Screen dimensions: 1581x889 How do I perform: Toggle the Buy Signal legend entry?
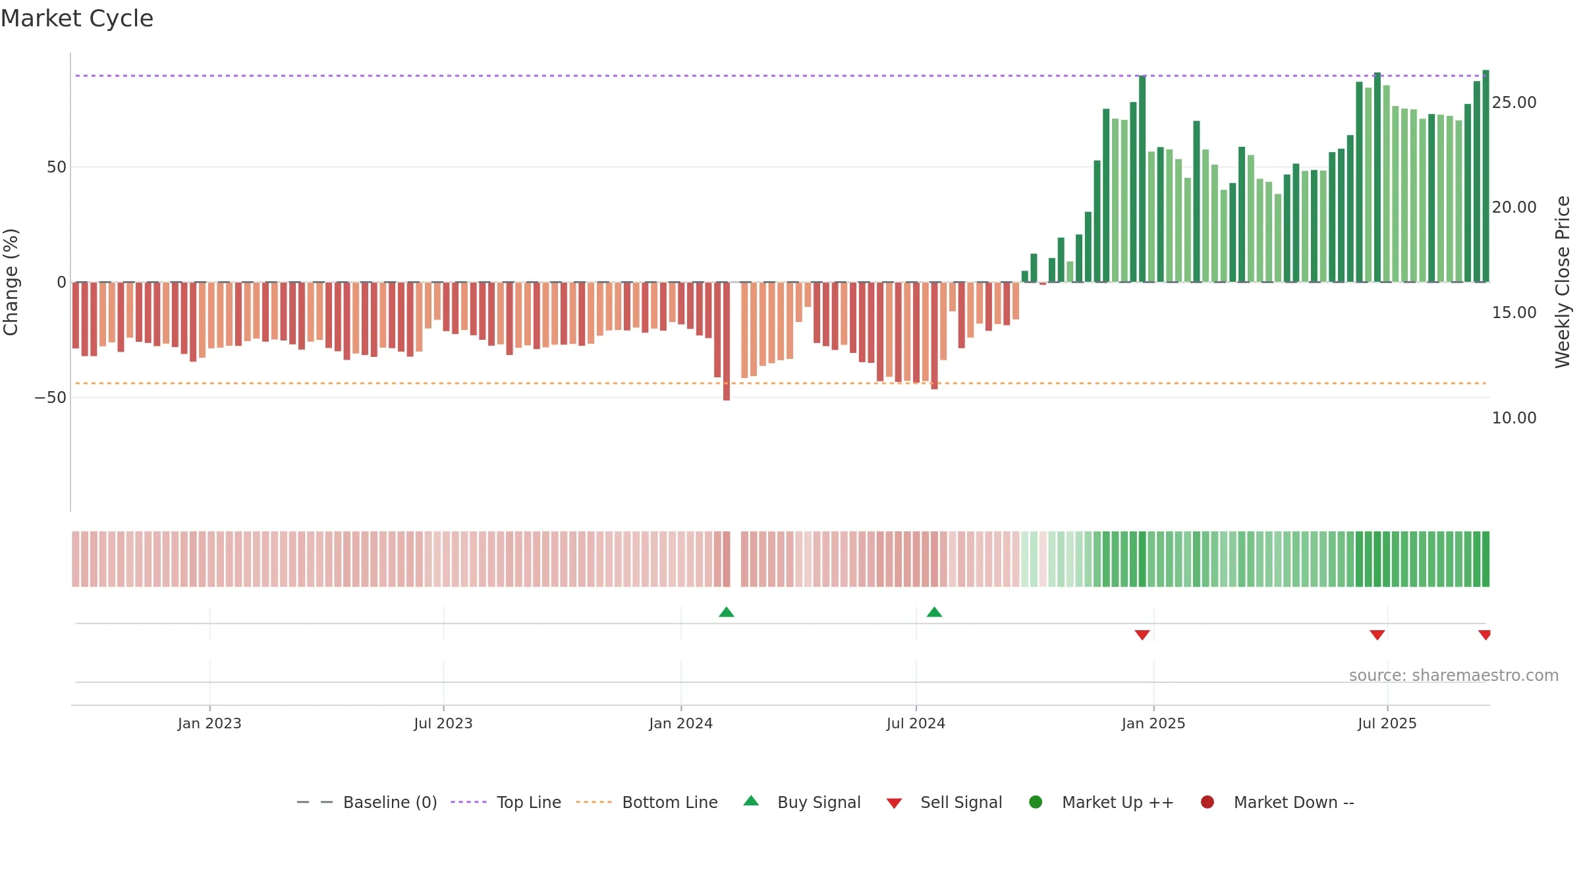(x=802, y=802)
